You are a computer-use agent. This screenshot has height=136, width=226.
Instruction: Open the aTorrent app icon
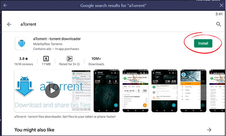point(21,44)
